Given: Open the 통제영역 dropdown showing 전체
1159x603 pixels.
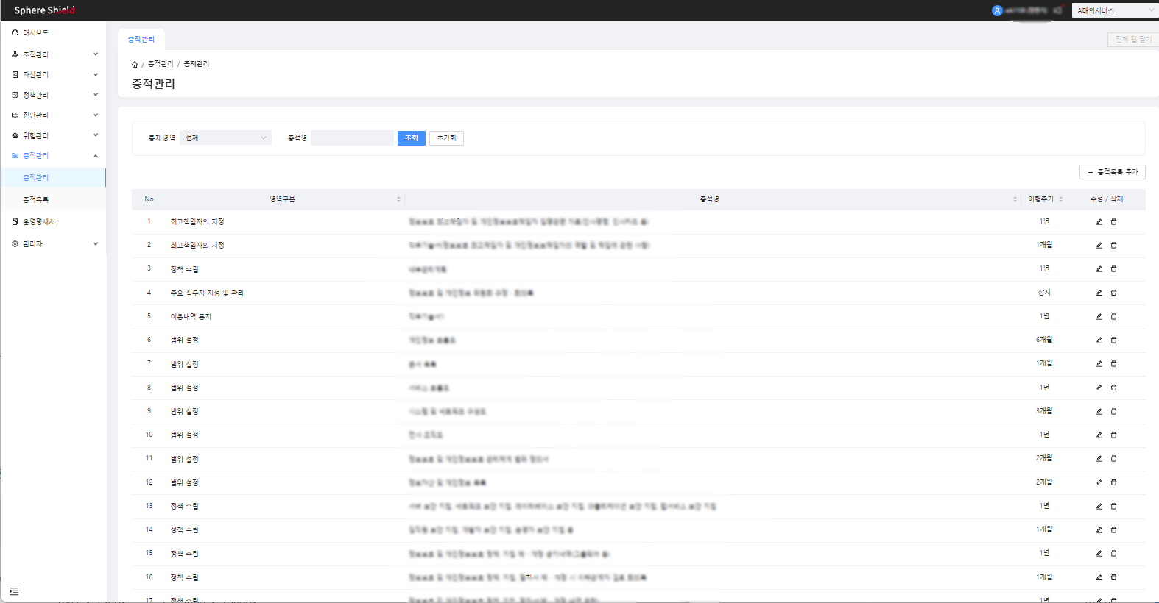Looking at the screenshot, I should [x=225, y=138].
